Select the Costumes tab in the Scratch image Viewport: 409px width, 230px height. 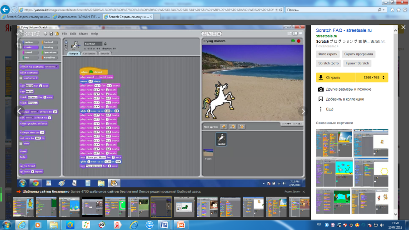tap(89, 54)
